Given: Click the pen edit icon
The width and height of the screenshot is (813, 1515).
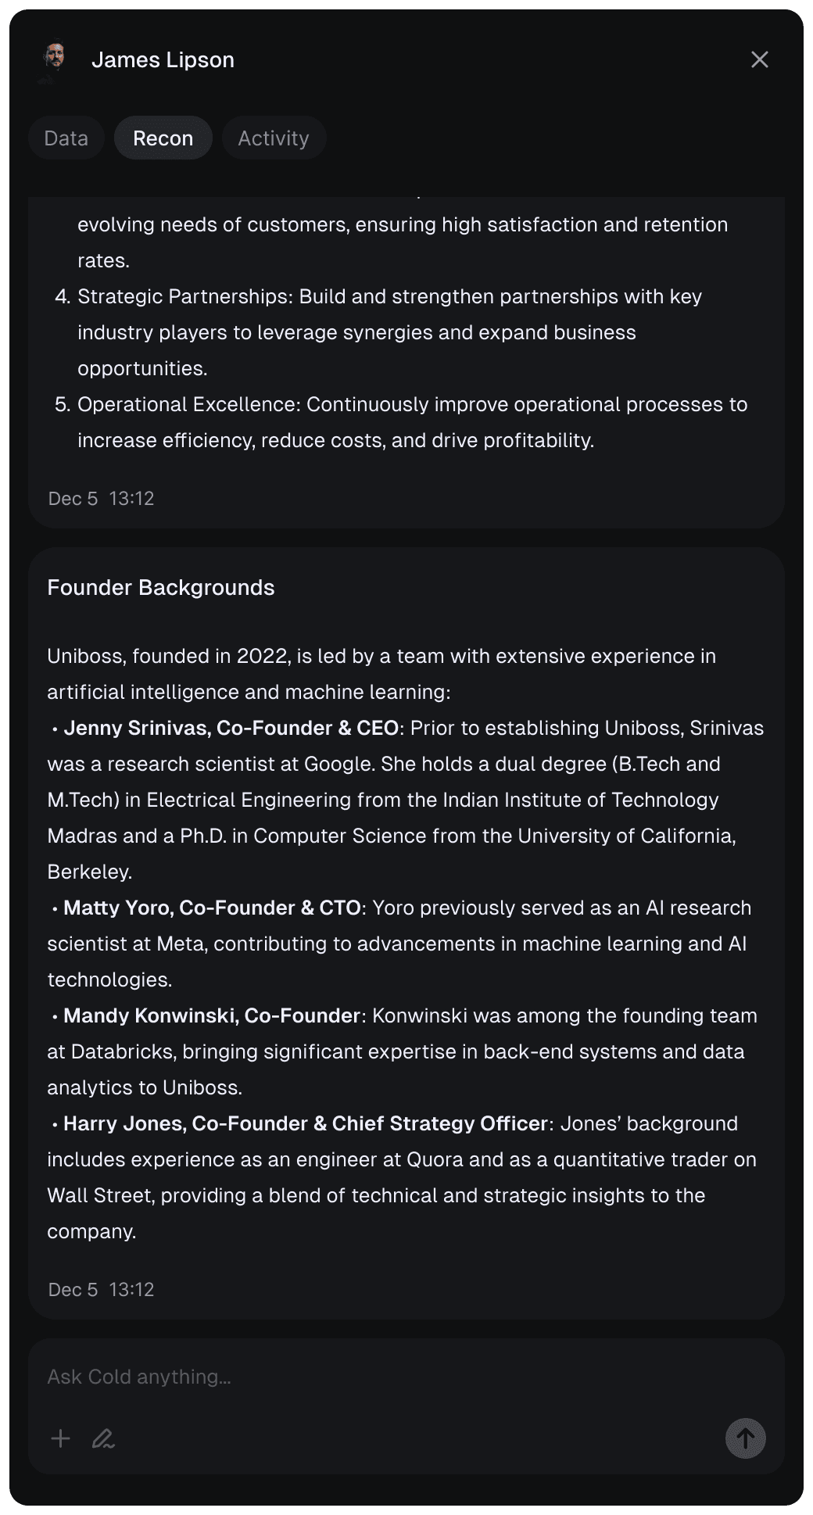Looking at the screenshot, I should tap(103, 1438).
